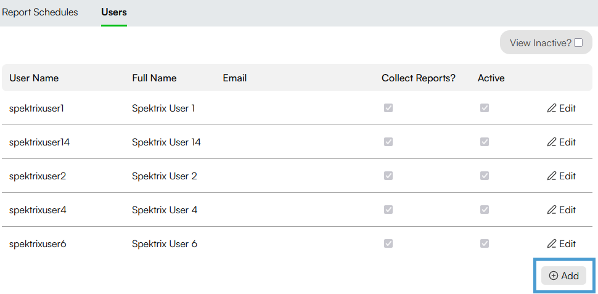The width and height of the screenshot is (598, 294).
Task: Toggle Collect Reports checkbox for spektrixuser4
Action: coord(388,210)
